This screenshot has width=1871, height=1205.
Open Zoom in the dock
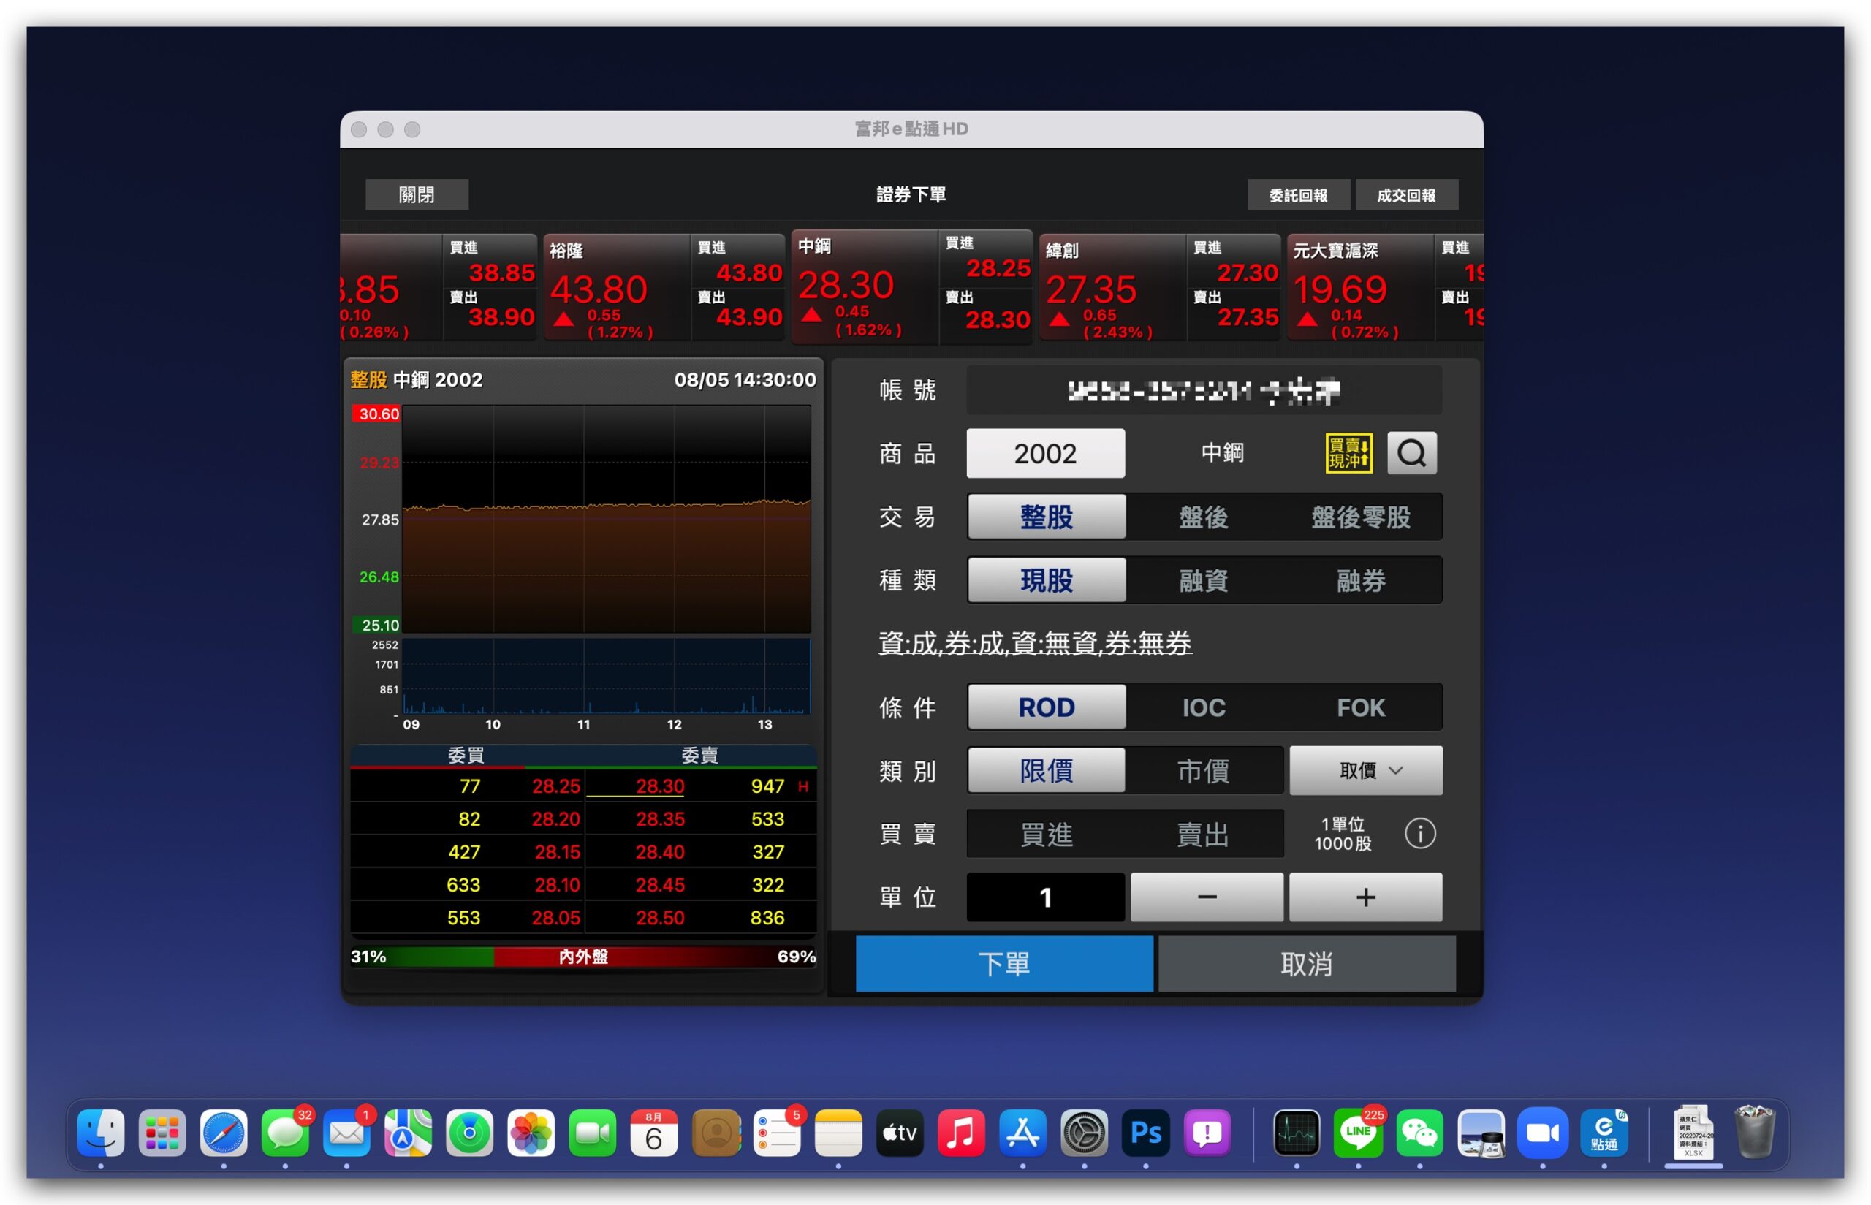click(1542, 1132)
